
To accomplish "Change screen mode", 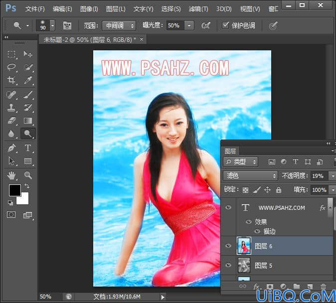I will pos(27,215).
